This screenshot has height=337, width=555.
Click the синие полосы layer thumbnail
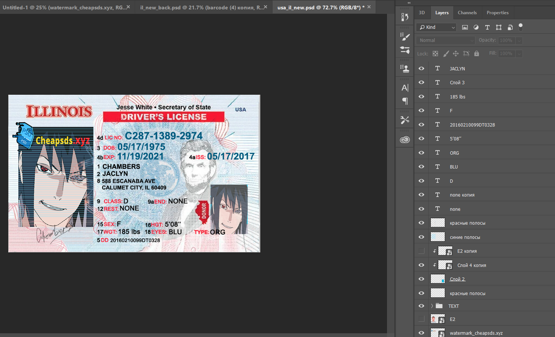[x=438, y=237]
